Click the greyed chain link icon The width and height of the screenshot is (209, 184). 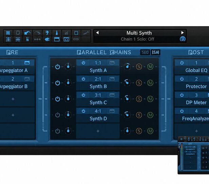[76, 39]
